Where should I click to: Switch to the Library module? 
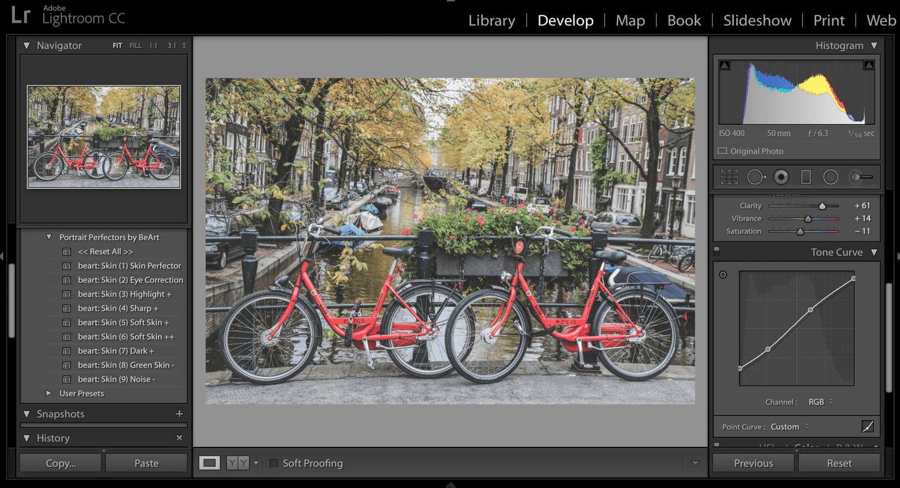coord(491,20)
